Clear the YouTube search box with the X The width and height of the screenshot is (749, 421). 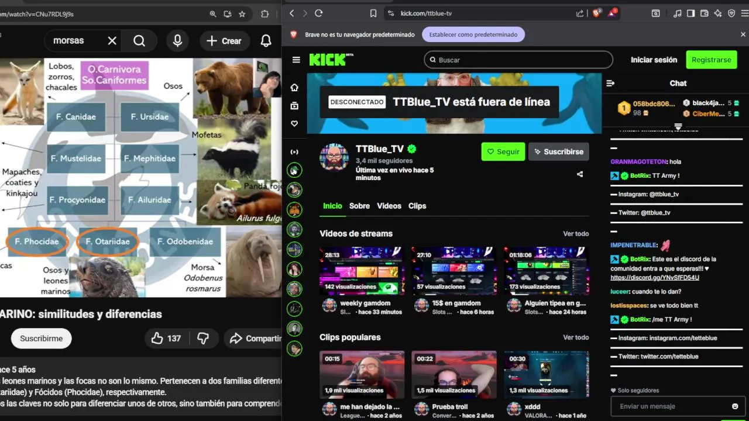(x=112, y=40)
